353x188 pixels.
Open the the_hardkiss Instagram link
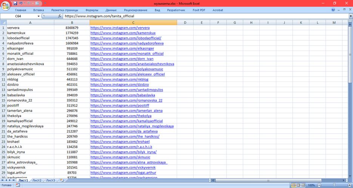pos(125,136)
